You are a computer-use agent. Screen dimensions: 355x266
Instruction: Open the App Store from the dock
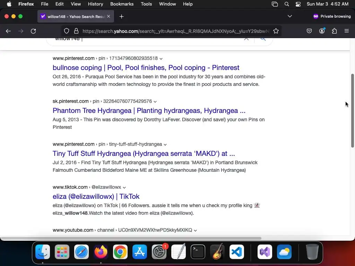[140, 252]
